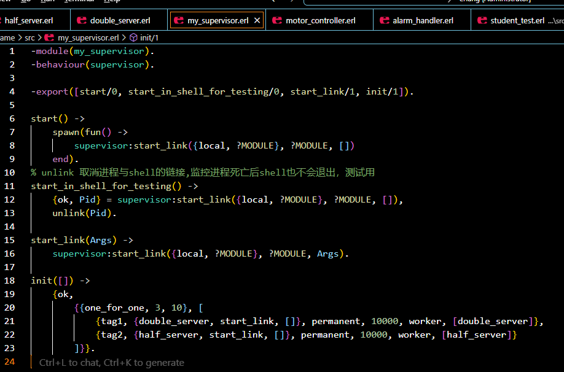Click line number 18 in gutter

pyautogui.click(x=10, y=281)
